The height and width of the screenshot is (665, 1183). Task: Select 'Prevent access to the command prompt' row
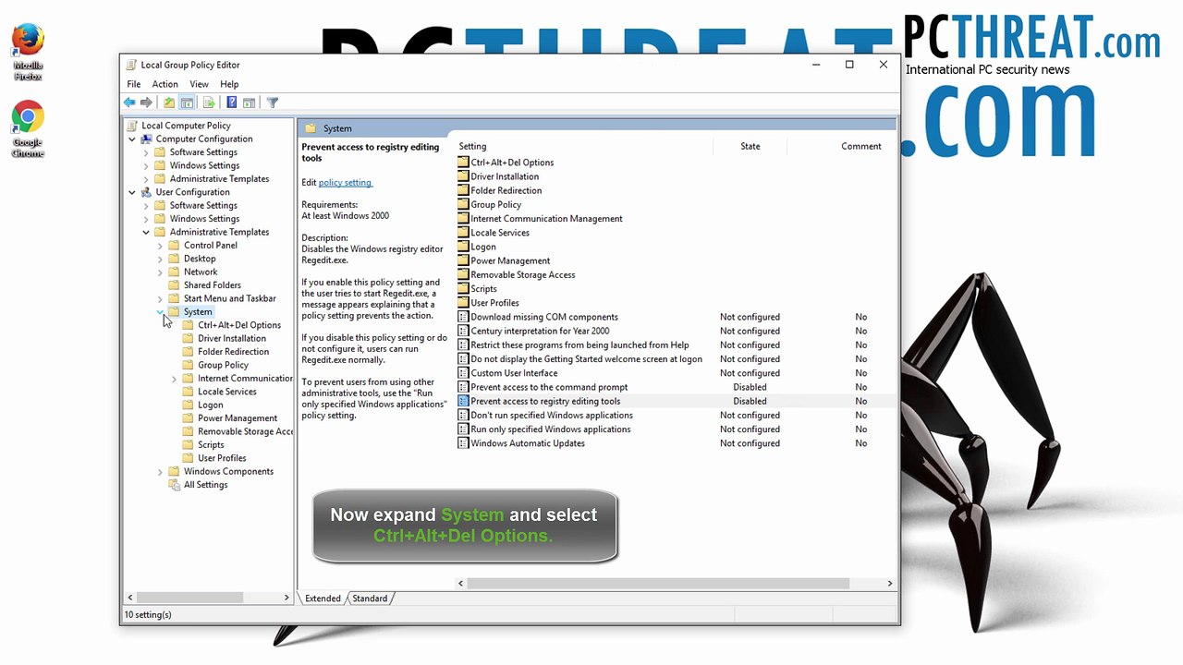click(x=677, y=387)
